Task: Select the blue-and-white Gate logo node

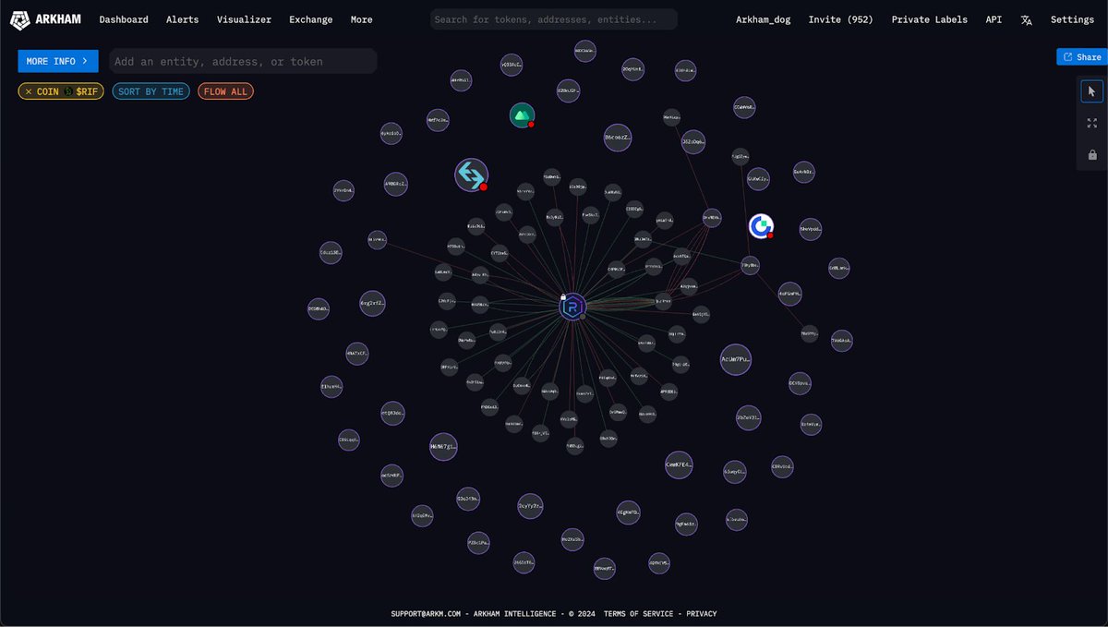Action: [761, 225]
